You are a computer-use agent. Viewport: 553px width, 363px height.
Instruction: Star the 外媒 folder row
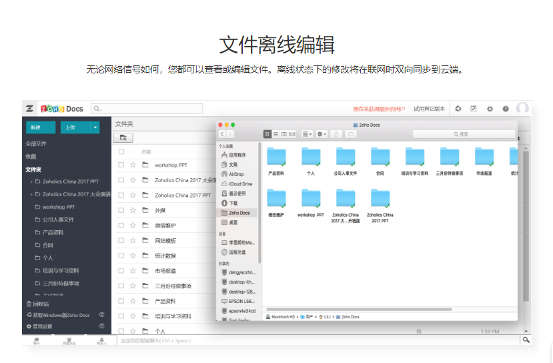tap(133, 210)
